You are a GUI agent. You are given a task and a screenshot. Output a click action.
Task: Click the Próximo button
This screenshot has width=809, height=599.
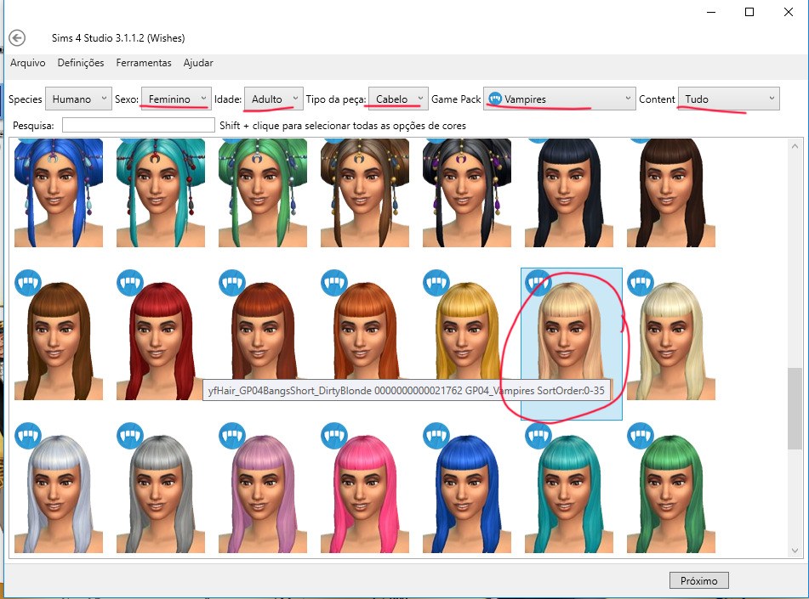(698, 579)
